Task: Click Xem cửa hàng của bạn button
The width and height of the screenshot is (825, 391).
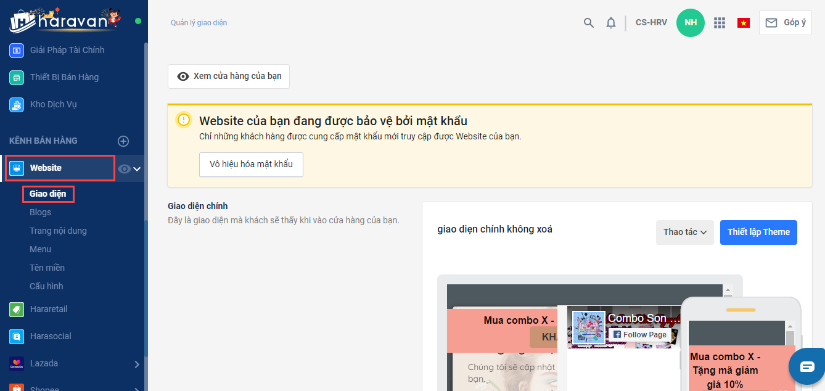Action: pyautogui.click(x=229, y=76)
